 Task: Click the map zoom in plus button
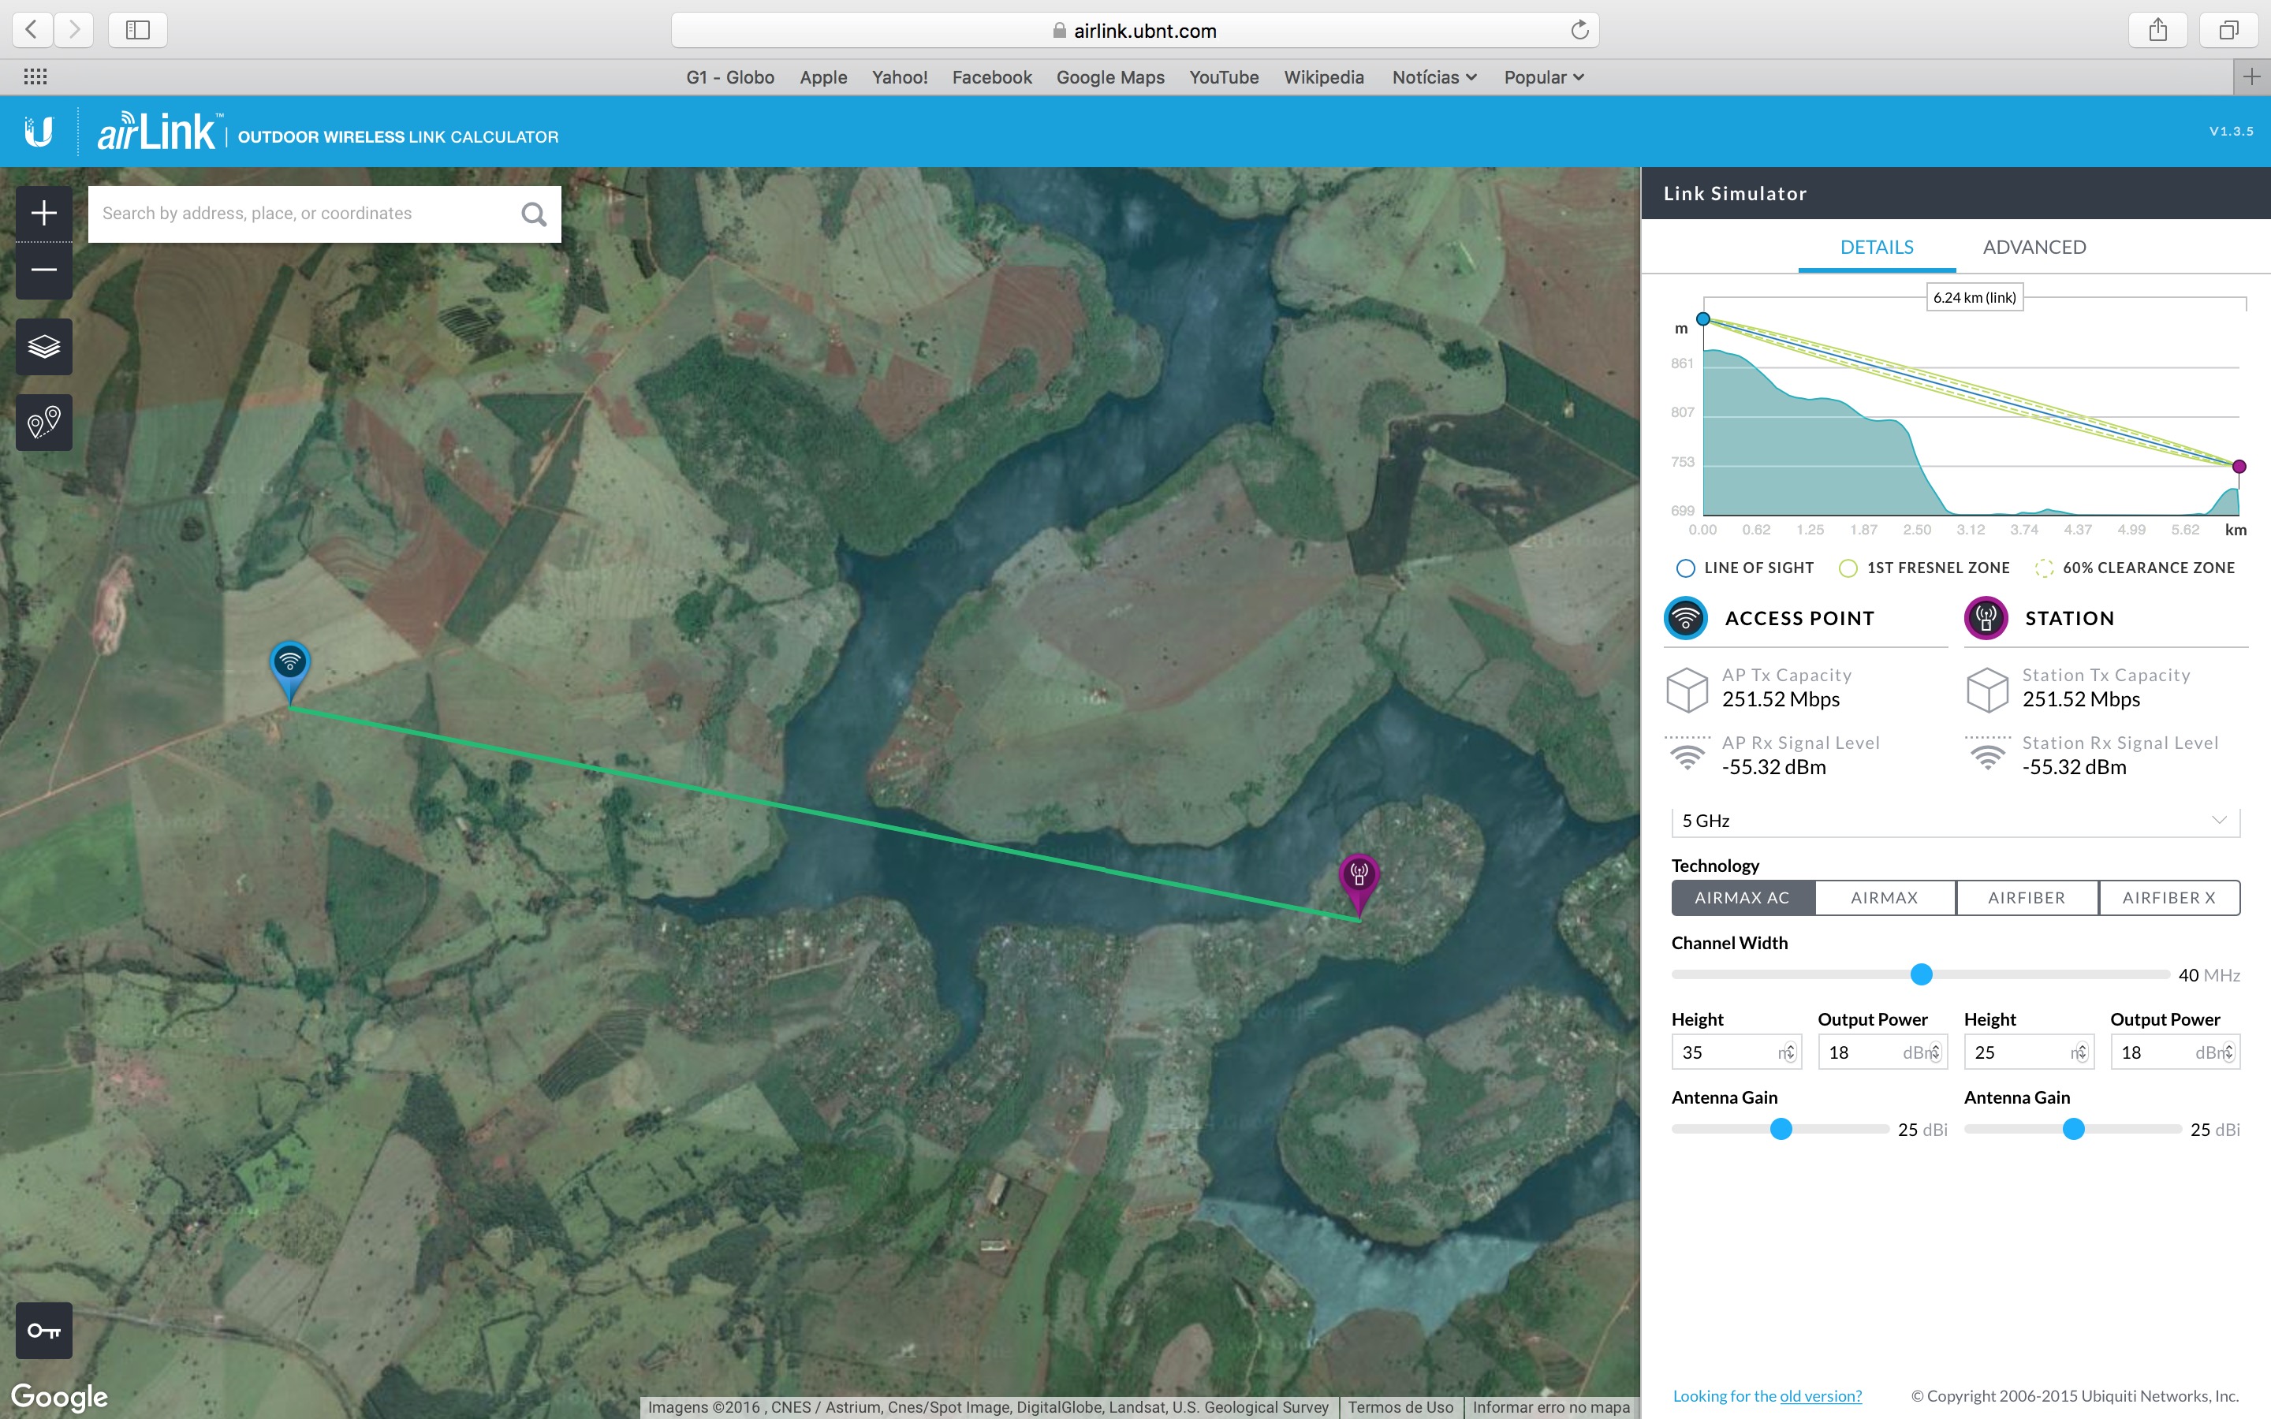[x=44, y=213]
